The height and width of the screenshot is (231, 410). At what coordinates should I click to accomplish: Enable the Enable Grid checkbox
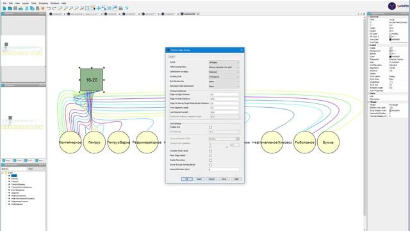pos(211,127)
